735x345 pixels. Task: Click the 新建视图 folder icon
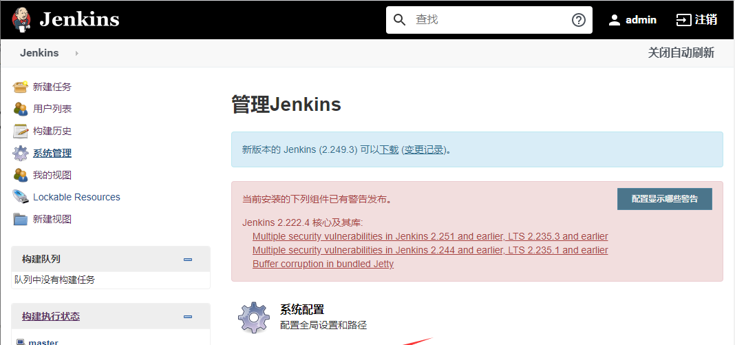[x=20, y=219]
